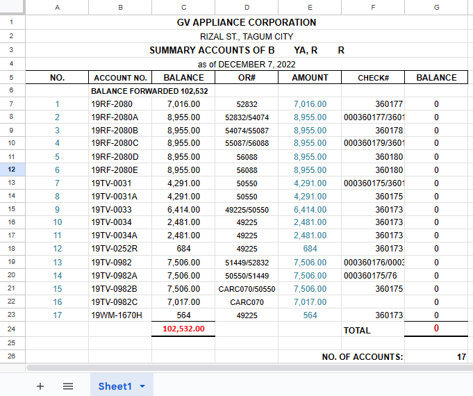Select row 1 header
473x396 pixels.
[13, 22]
